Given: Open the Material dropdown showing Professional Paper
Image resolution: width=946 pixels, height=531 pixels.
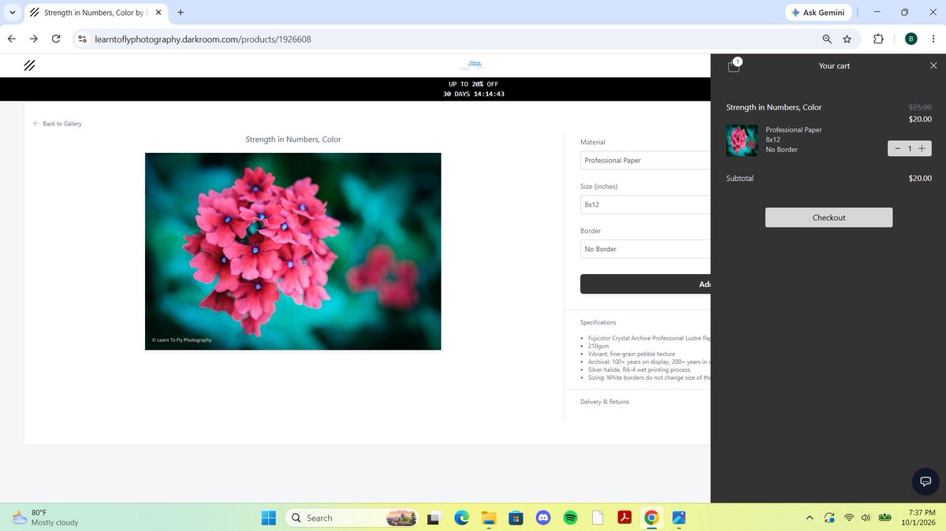Looking at the screenshot, I should 645,160.
